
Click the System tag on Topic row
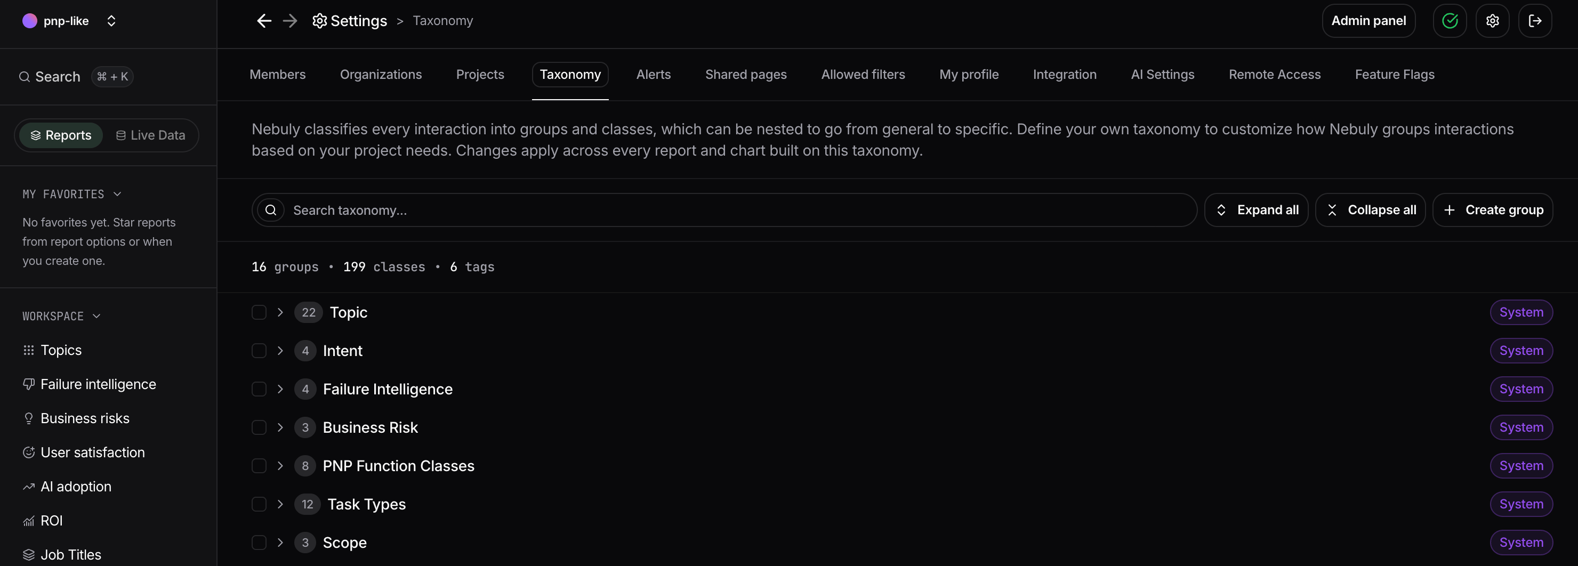point(1521,312)
